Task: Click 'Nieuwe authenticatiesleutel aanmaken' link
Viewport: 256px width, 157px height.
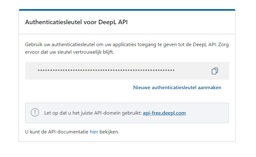Action: [x=177, y=88]
